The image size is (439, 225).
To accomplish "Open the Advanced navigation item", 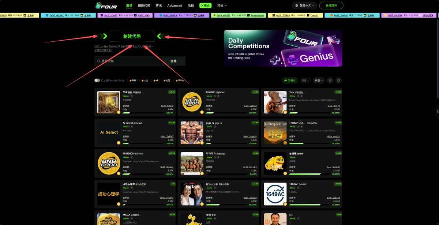I will pos(175,5).
